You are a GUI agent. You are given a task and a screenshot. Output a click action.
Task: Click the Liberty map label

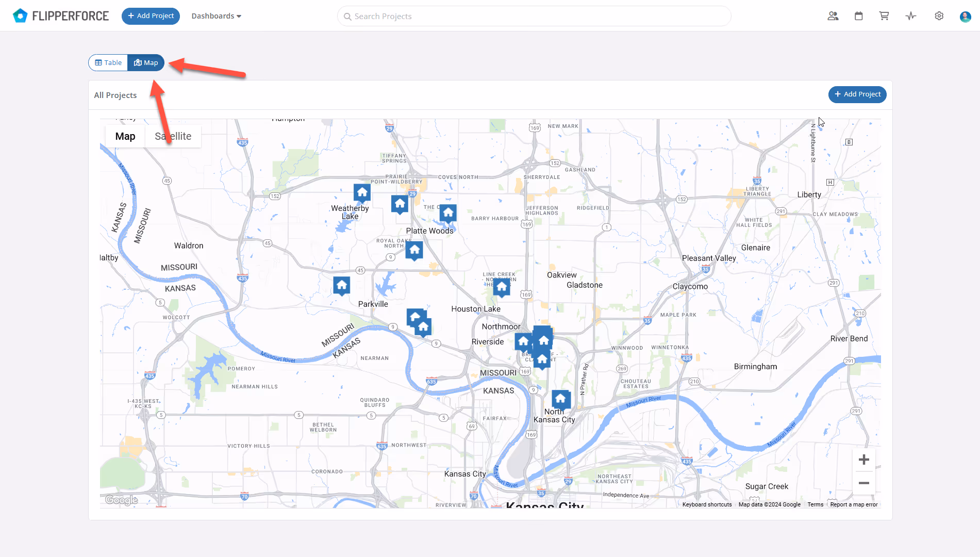809,195
